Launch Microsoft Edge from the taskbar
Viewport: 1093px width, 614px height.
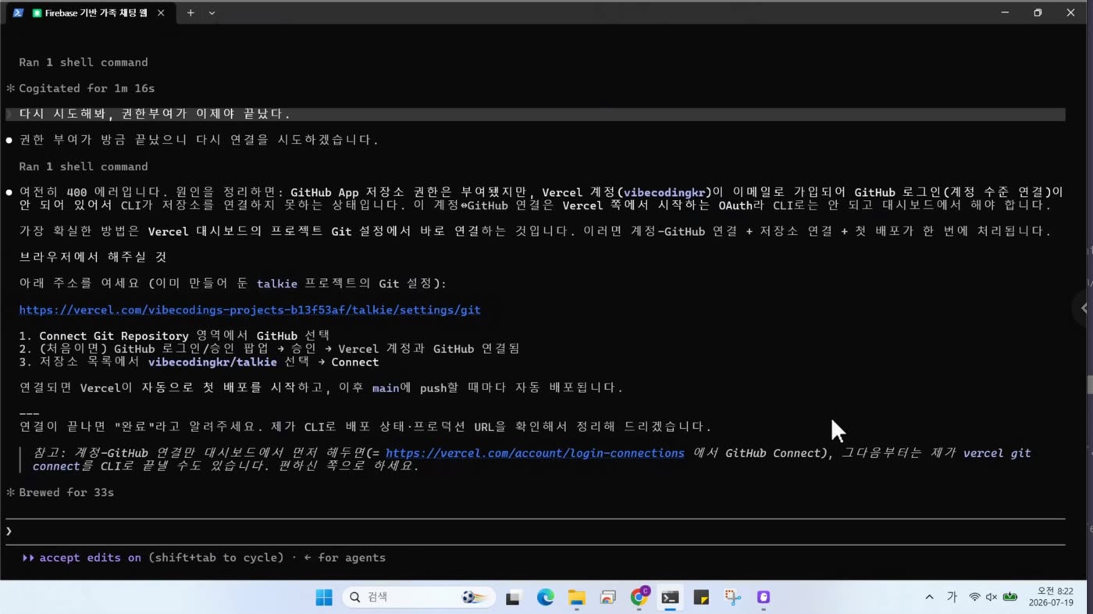545,598
